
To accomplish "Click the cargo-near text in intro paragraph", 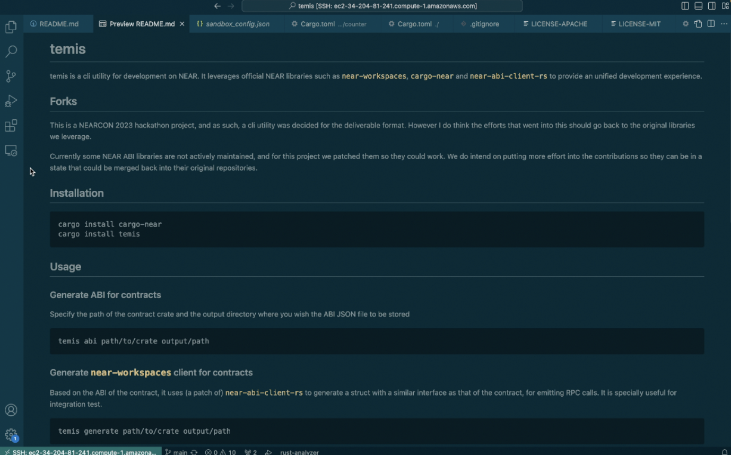I will pyautogui.click(x=432, y=76).
